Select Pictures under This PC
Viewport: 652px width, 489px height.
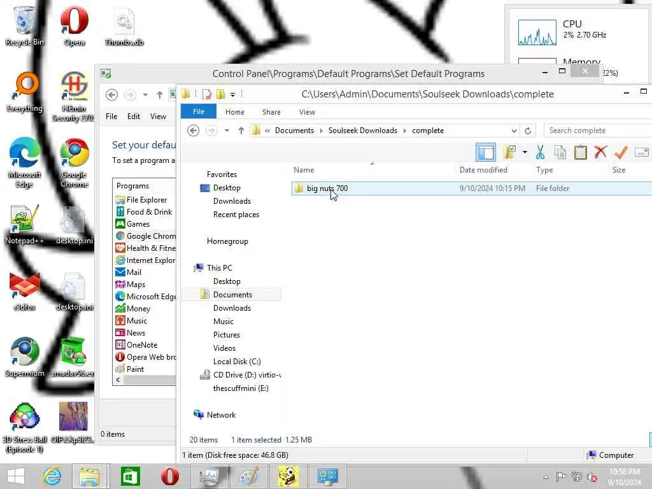pos(227,335)
